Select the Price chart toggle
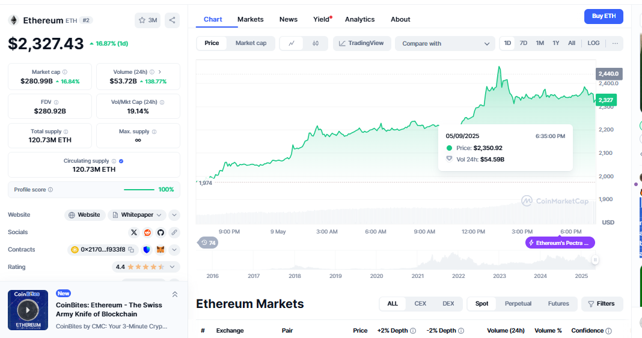The image size is (642, 338). (x=212, y=43)
